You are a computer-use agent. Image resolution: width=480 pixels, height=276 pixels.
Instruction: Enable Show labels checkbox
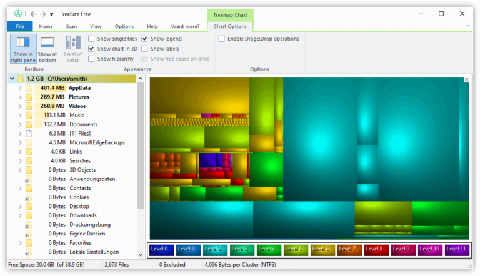(x=145, y=49)
